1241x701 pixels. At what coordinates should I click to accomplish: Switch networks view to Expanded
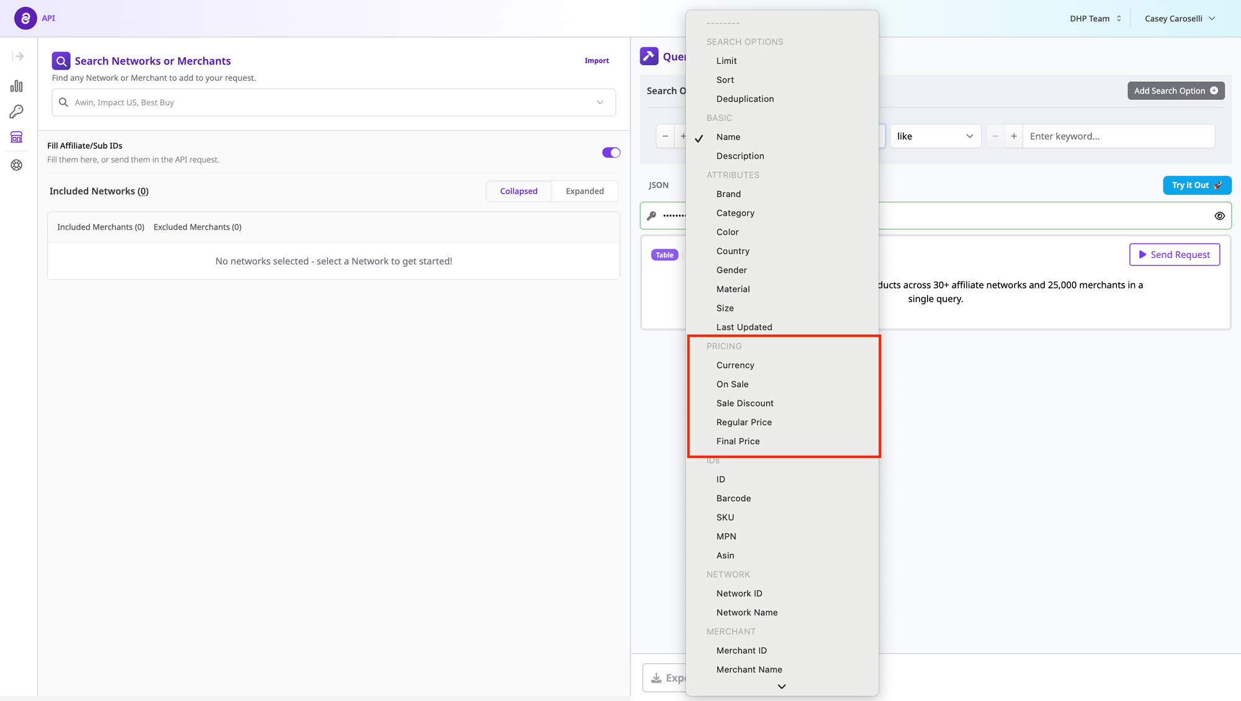click(x=585, y=191)
